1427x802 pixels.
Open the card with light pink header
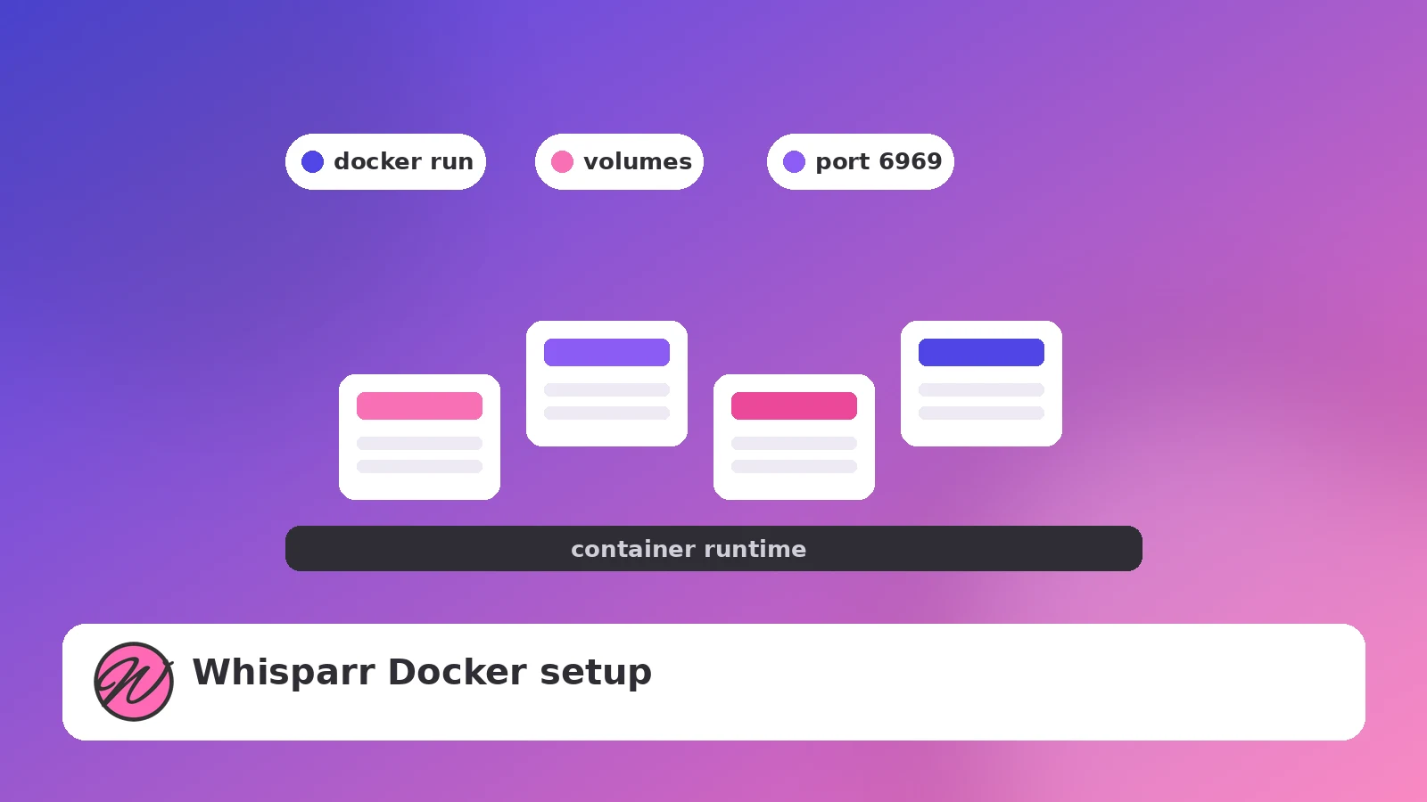[x=419, y=437]
